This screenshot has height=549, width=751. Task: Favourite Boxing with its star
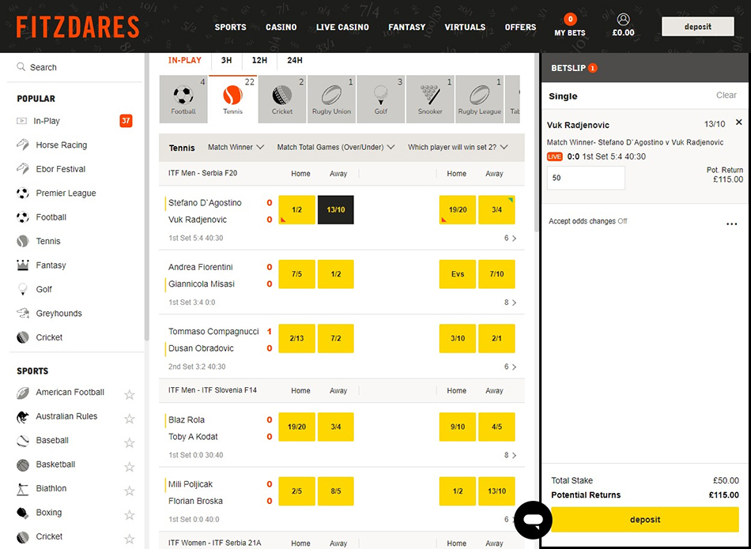click(x=130, y=515)
